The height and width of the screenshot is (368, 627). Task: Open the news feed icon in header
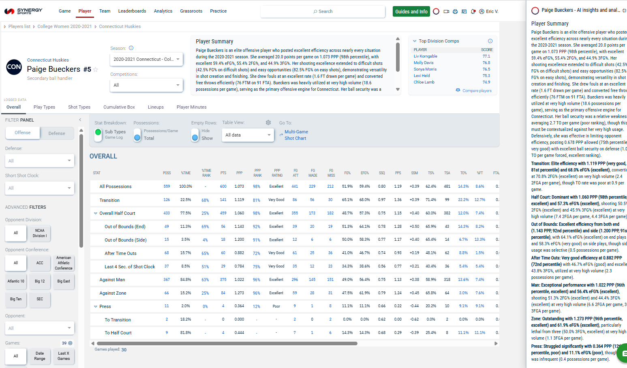click(464, 11)
